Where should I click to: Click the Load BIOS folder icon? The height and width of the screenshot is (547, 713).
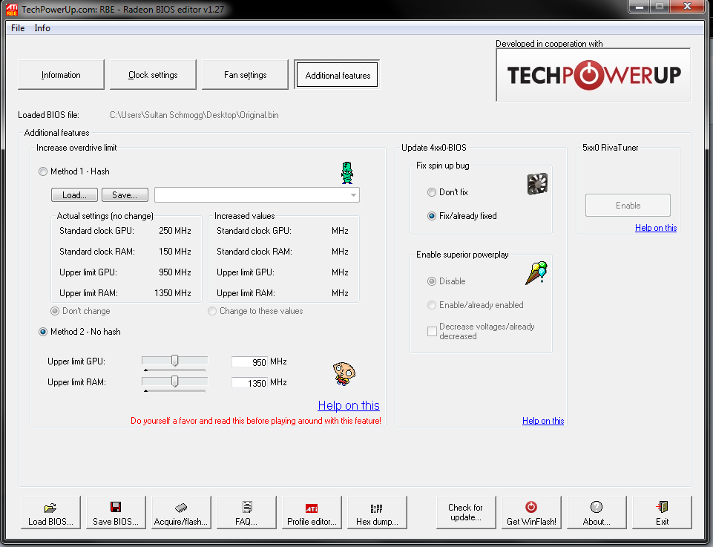[50, 508]
